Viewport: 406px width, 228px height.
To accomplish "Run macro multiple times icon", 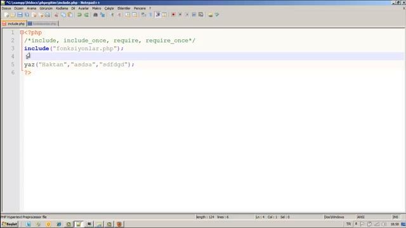I will click(193, 15).
